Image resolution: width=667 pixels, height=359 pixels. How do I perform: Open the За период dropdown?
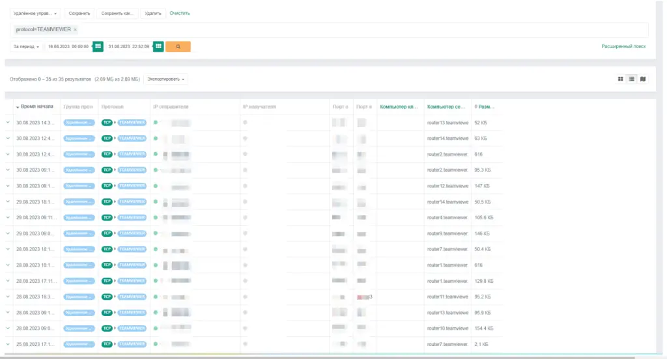point(26,47)
